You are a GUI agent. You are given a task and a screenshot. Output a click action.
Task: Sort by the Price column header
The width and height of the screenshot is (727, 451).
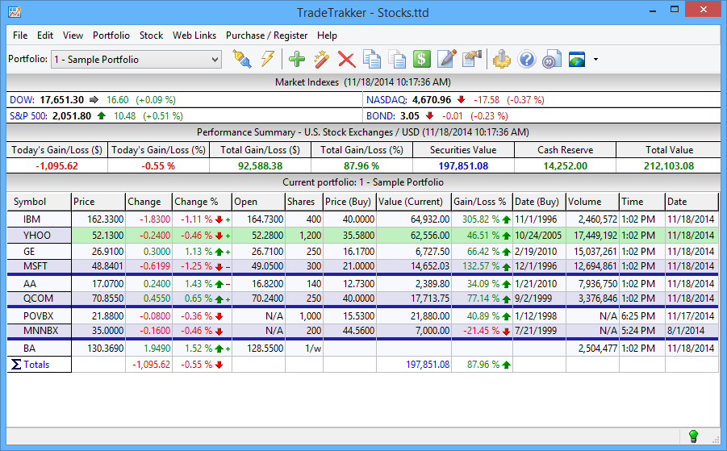(98, 202)
